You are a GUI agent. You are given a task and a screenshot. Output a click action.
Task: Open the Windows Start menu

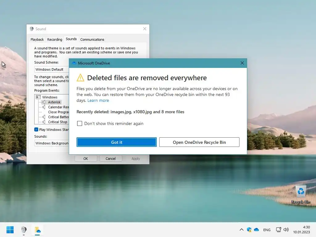point(10,230)
